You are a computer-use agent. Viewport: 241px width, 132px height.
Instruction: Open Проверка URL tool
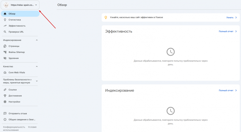(16, 32)
